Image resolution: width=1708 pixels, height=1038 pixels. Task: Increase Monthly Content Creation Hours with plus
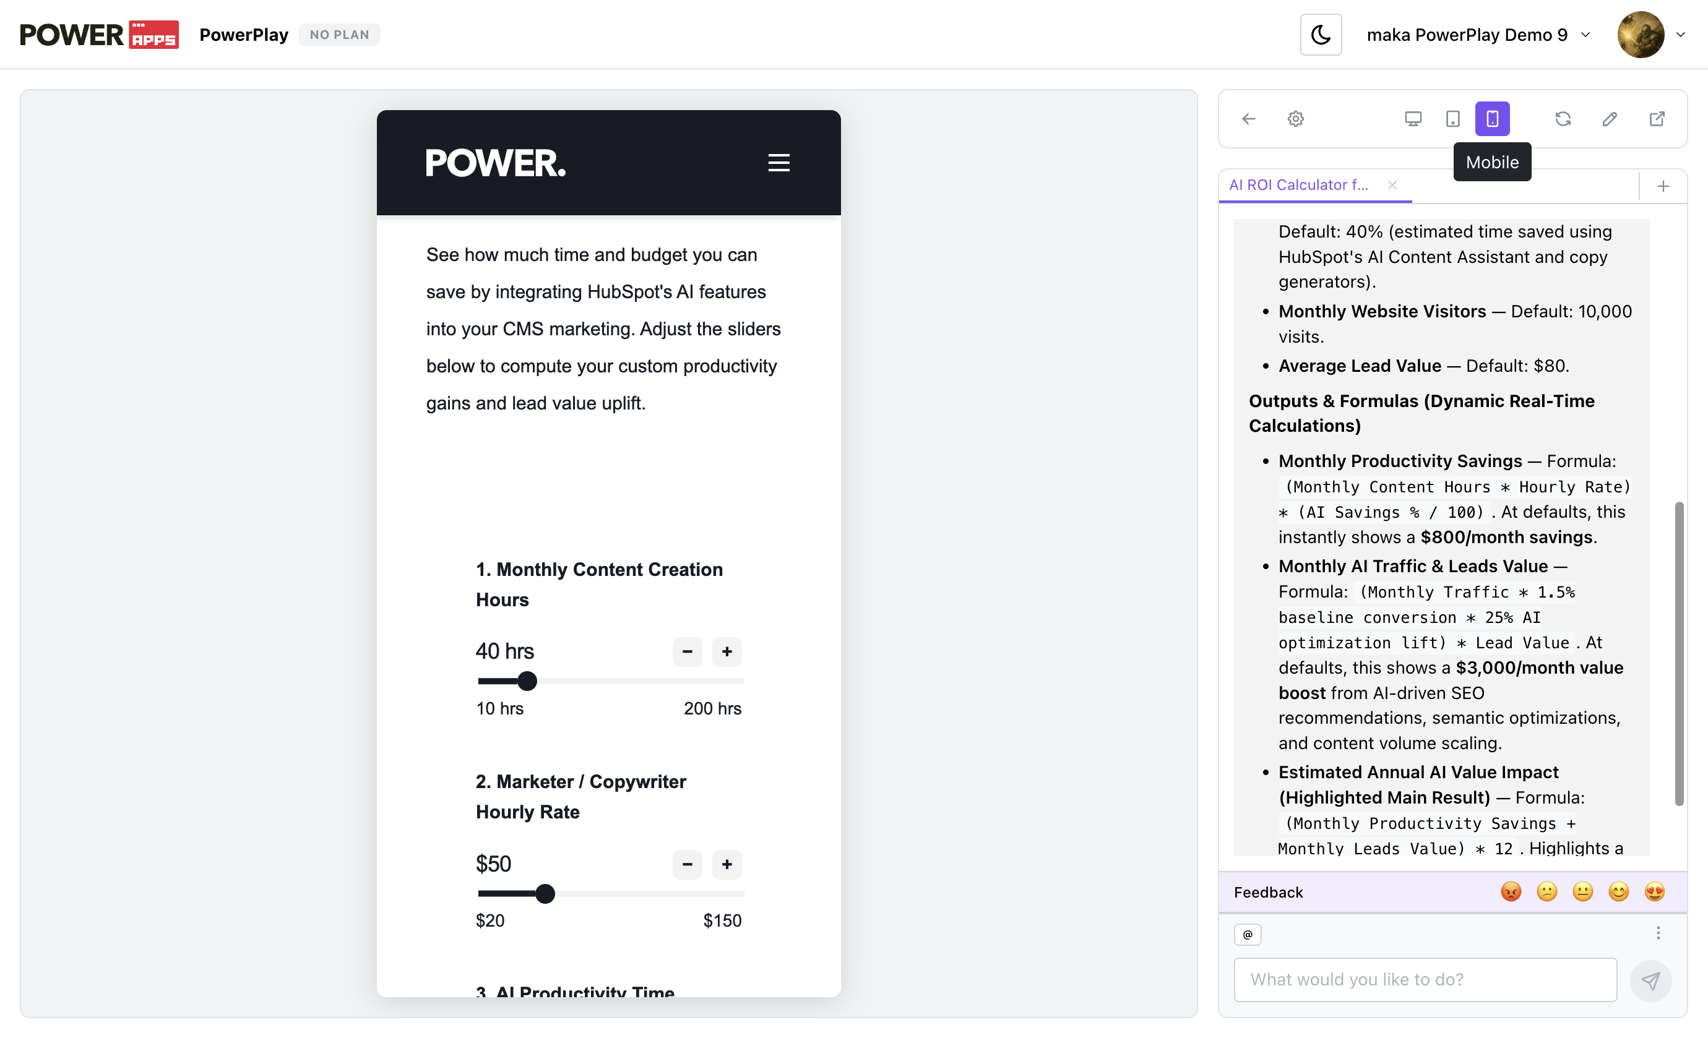click(x=727, y=652)
